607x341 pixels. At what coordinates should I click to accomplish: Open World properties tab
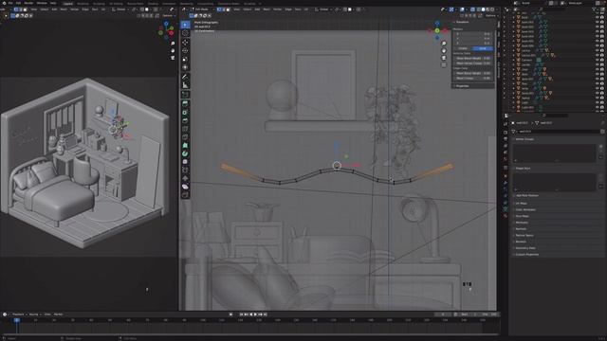506,160
